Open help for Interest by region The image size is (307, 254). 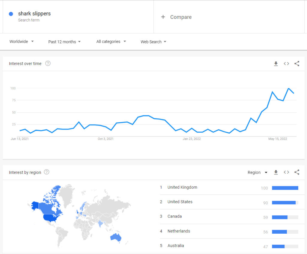46,172
